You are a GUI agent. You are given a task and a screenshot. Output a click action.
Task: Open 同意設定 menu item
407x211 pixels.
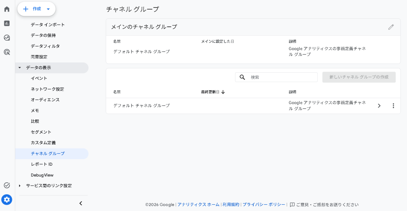[x=39, y=57]
